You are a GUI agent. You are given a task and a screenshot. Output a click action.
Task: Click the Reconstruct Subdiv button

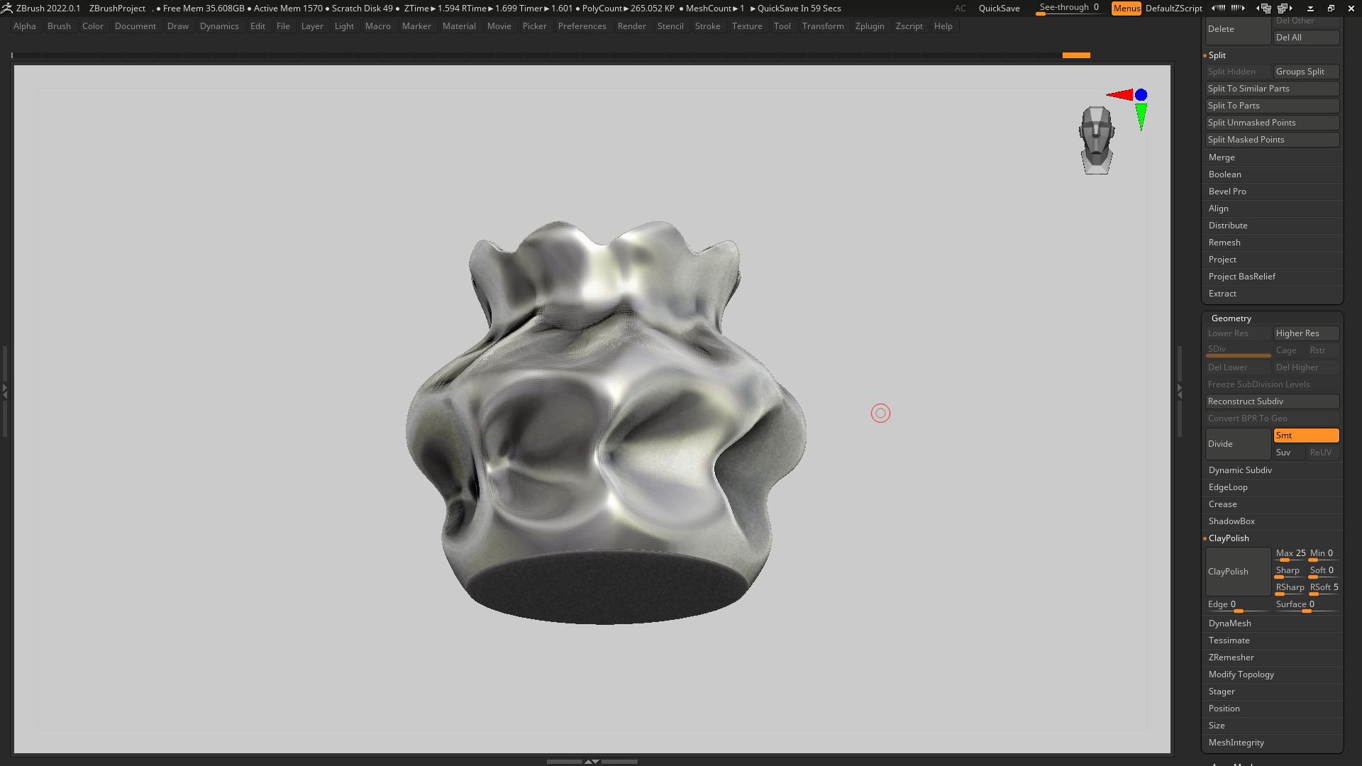pos(1272,401)
